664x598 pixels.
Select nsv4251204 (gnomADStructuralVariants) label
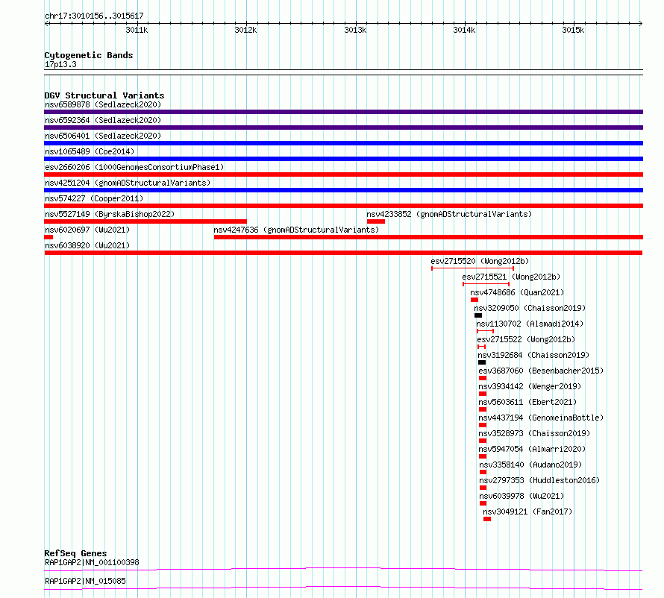(128, 183)
